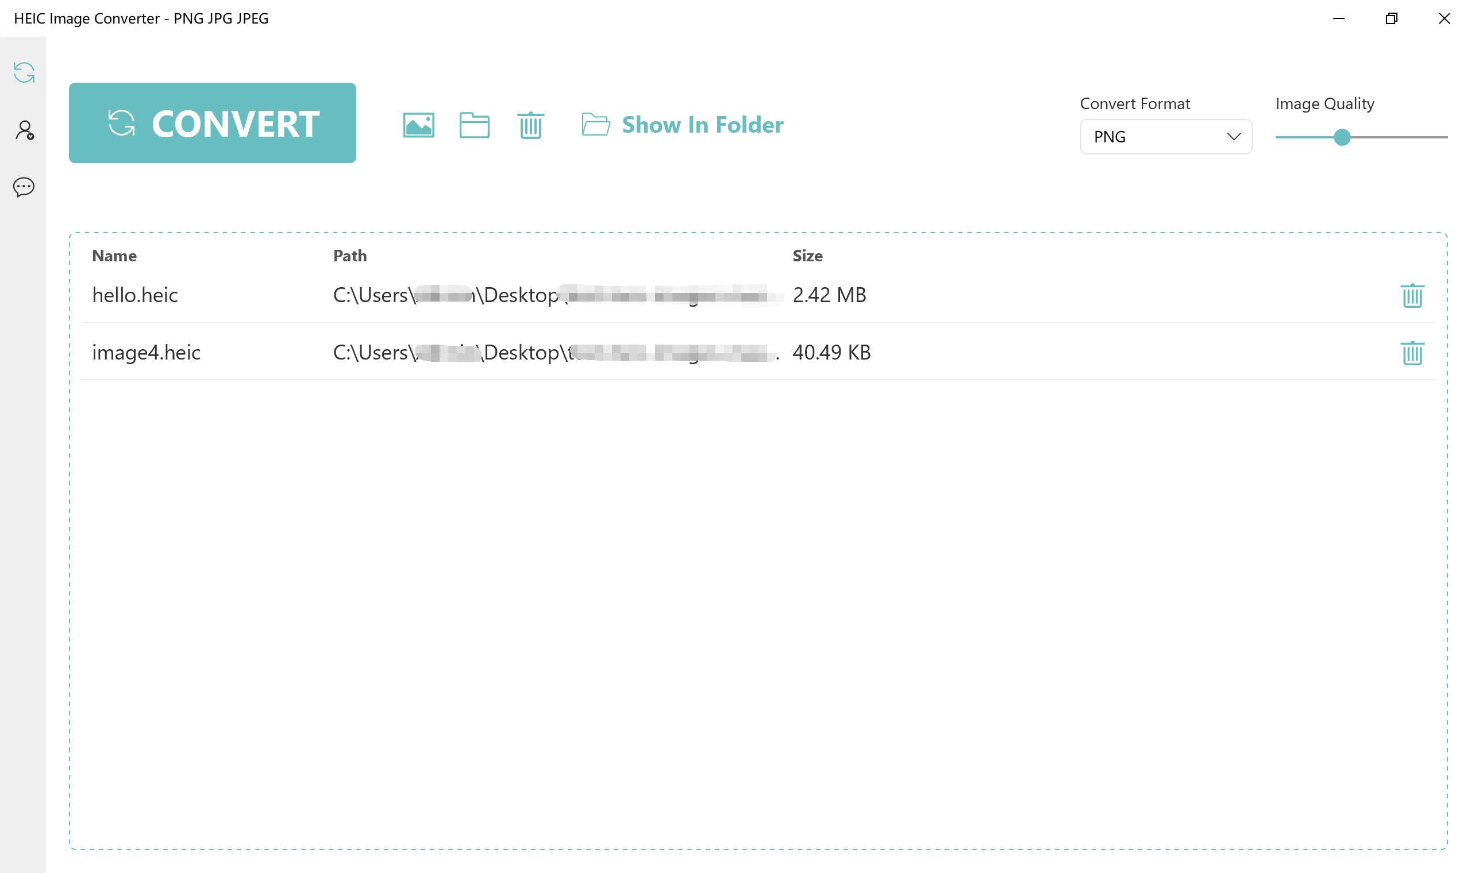Click the chevron arrow of the format combo box
This screenshot has width=1471, height=873.
tap(1234, 137)
